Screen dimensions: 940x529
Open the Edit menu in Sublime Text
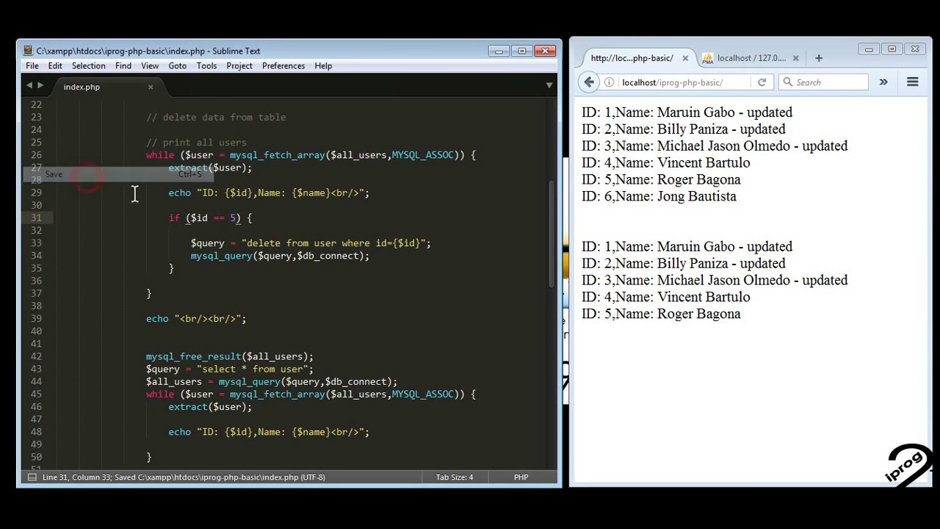click(x=55, y=65)
